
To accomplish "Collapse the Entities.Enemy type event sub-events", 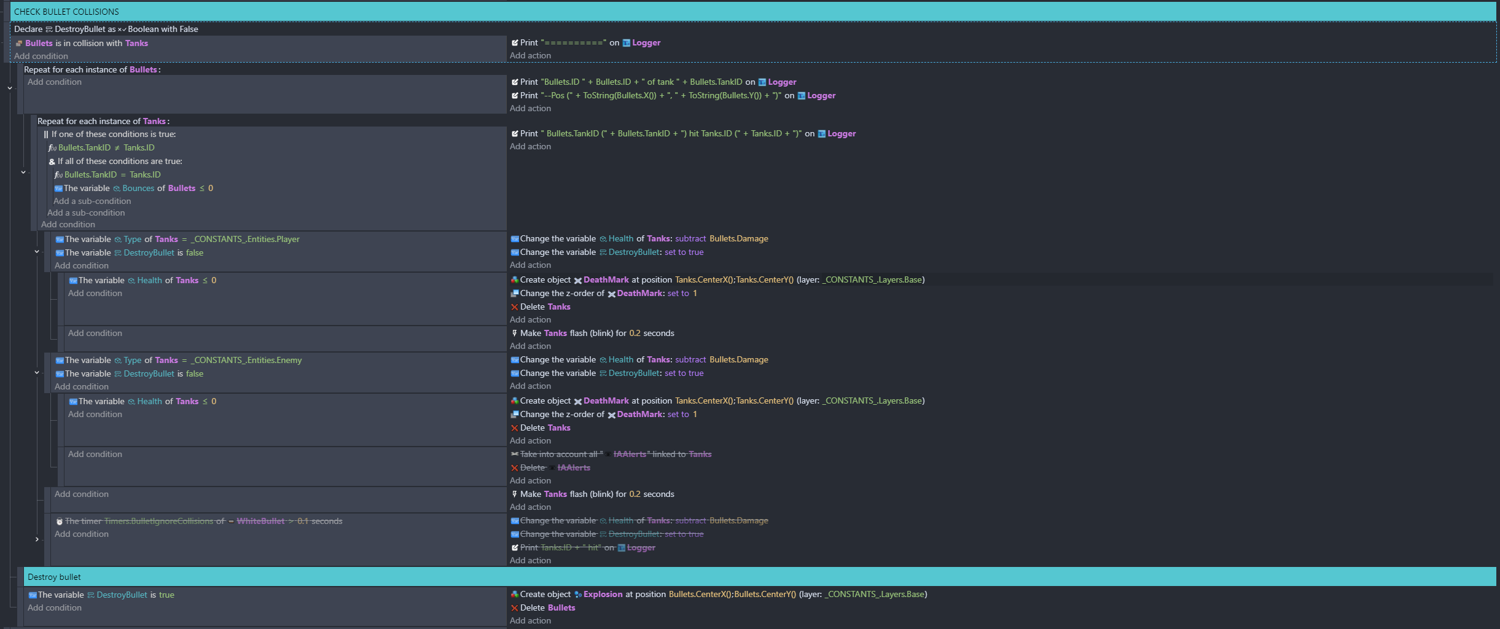I will (37, 372).
